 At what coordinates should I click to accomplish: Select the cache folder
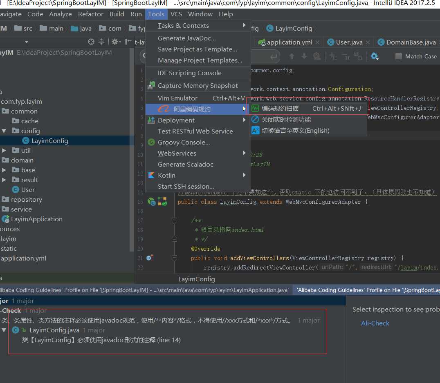coord(25,121)
